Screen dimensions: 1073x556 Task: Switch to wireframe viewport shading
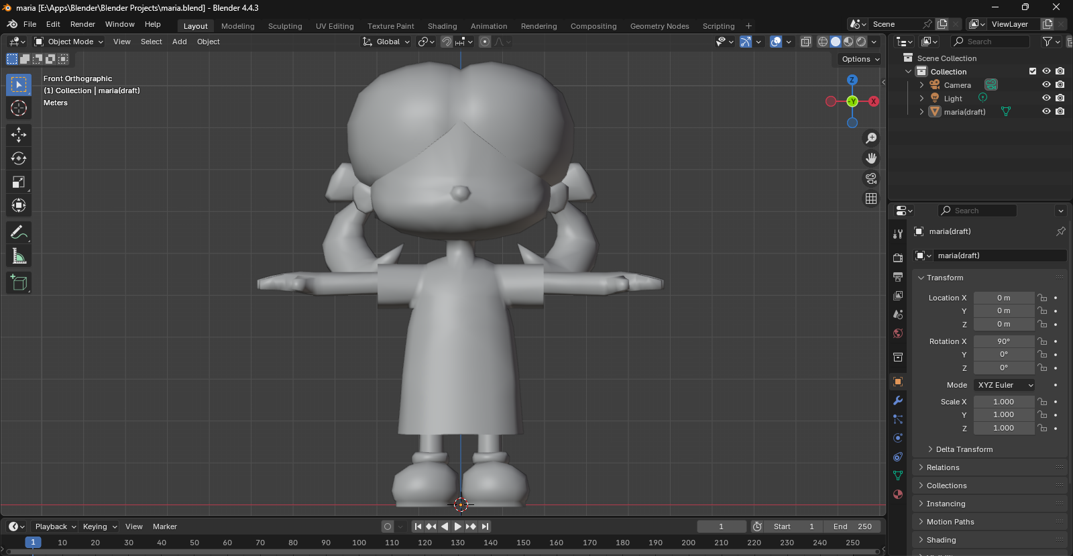[x=823, y=42]
